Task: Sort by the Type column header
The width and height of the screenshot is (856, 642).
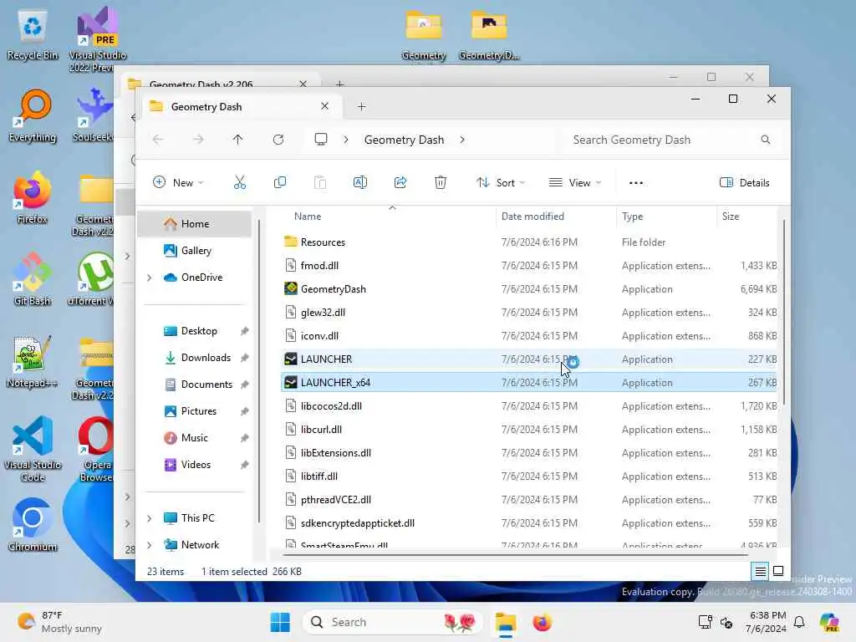Action: pos(632,217)
